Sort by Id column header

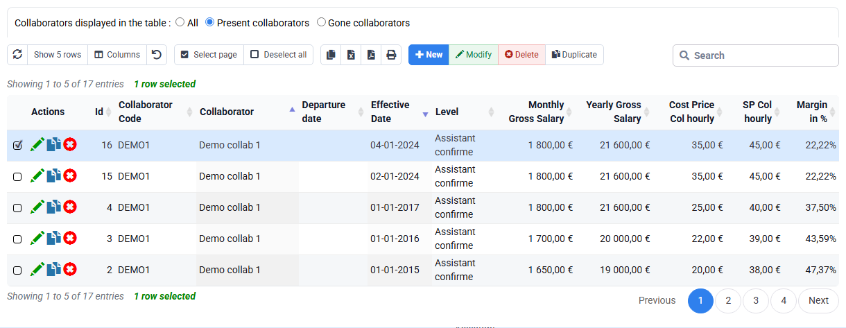(102, 112)
